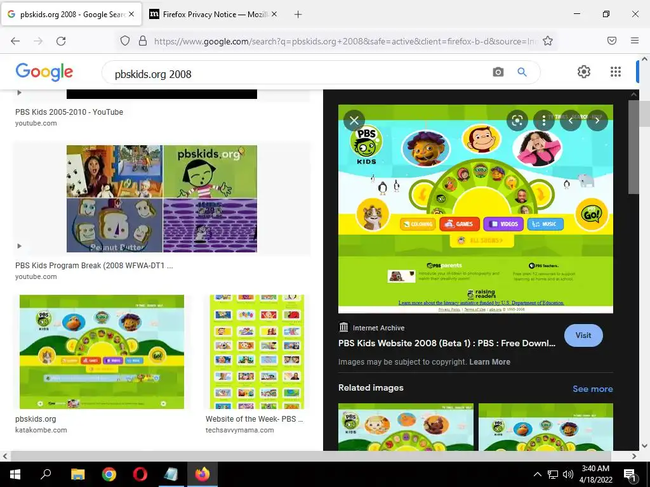650x487 pixels.
Task: Open the volume control
Action: click(x=568, y=474)
